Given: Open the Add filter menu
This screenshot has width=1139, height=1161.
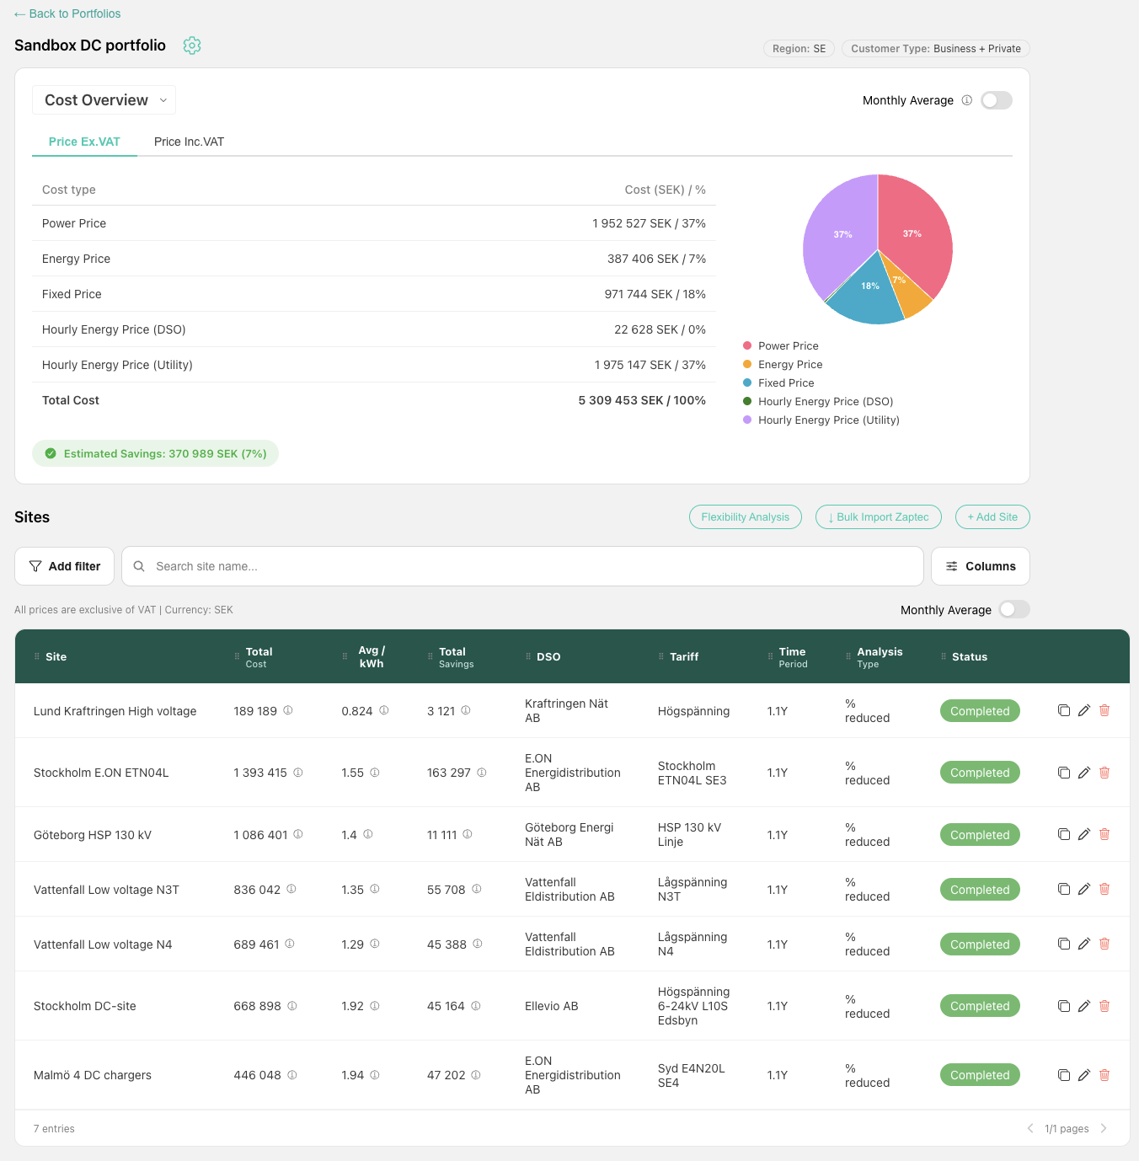Looking at the screenshot, I should click(64, 566).
